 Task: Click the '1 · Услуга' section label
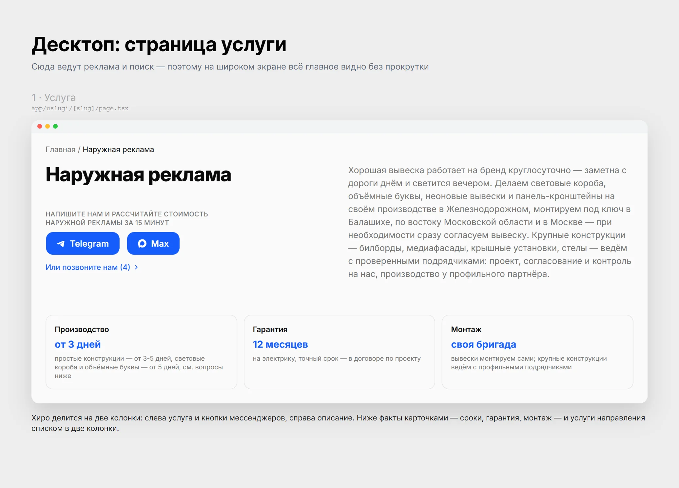53,97
